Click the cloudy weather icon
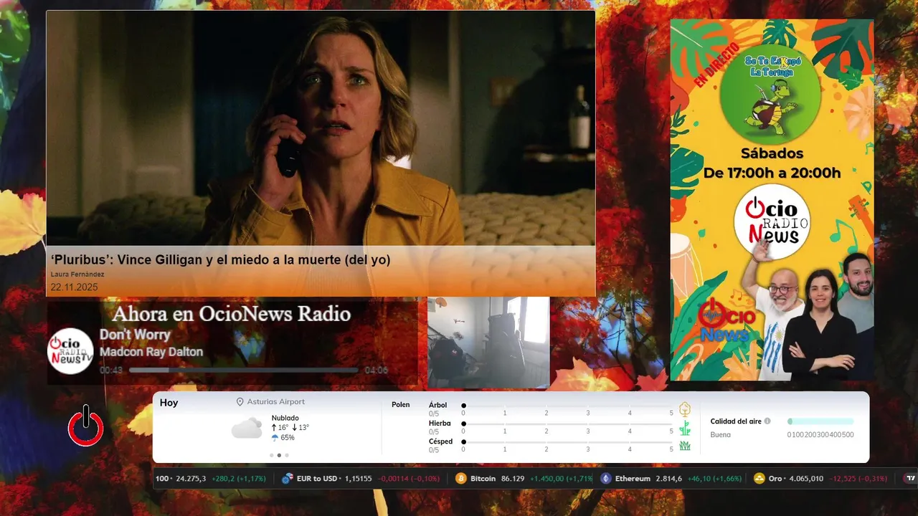 (x=247, y=429)
